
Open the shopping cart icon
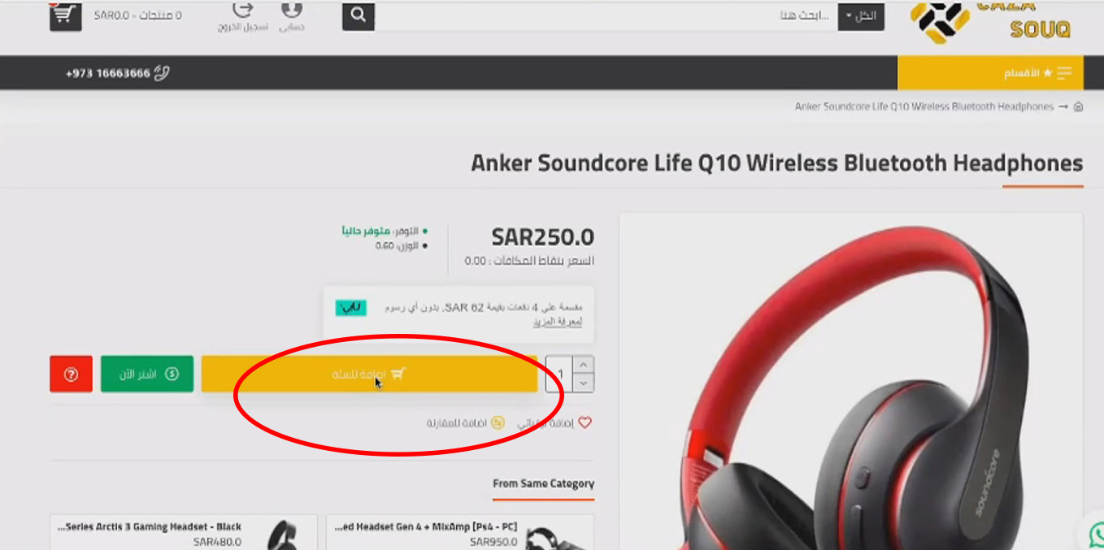pos(66,15)
